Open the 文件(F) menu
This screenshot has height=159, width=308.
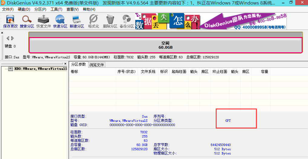[x=8, y=9]
